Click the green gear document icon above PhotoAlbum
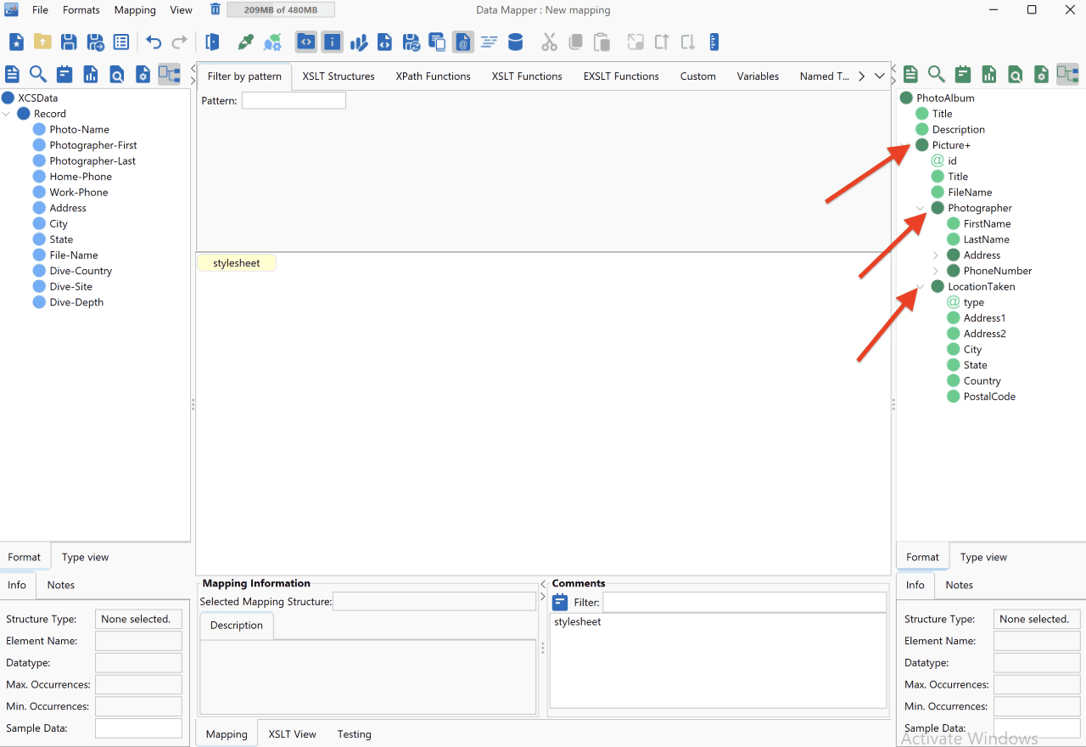The image size is (1086, 747). (1041, 74)
